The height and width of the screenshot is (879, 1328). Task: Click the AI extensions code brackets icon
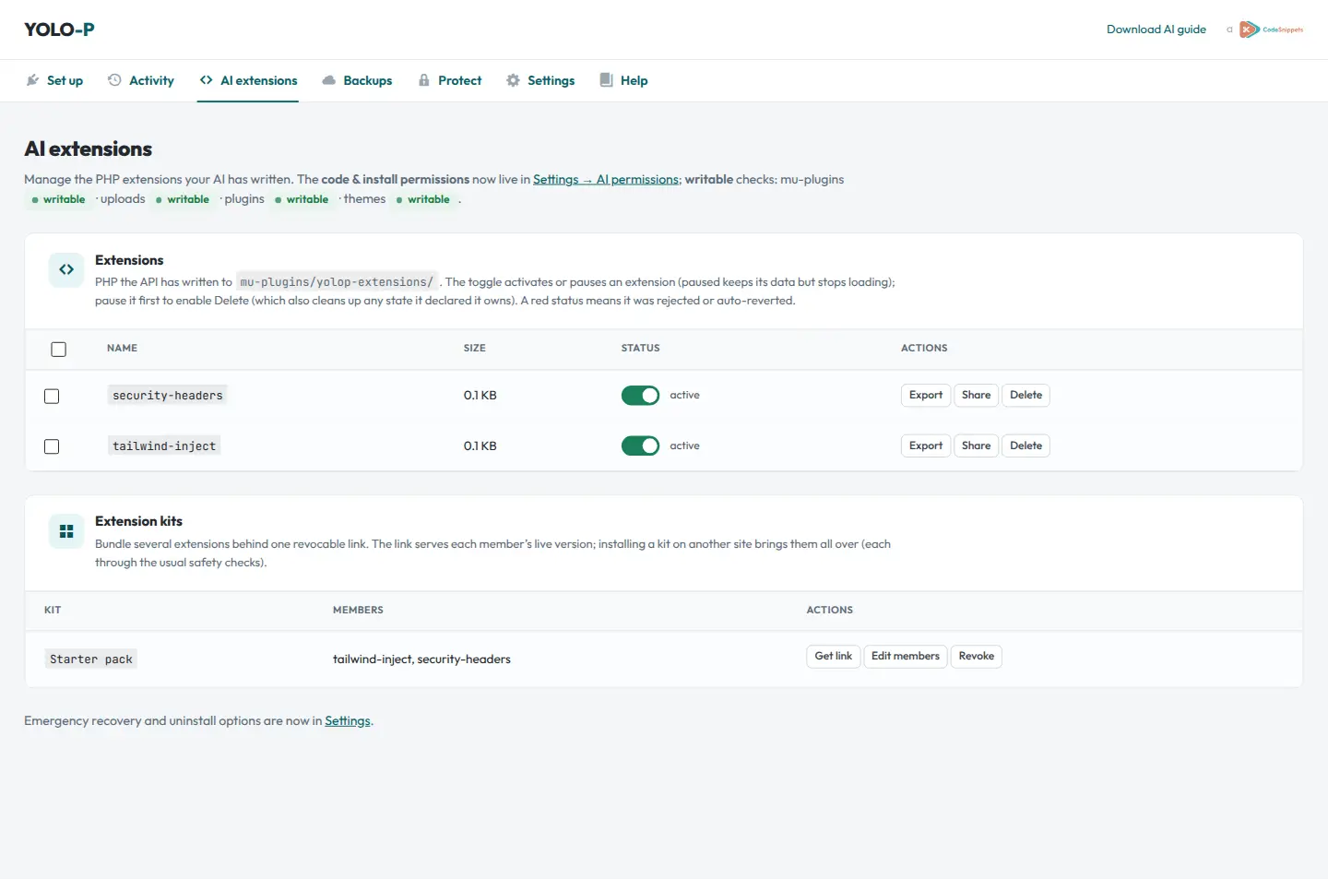pos(206,80)
